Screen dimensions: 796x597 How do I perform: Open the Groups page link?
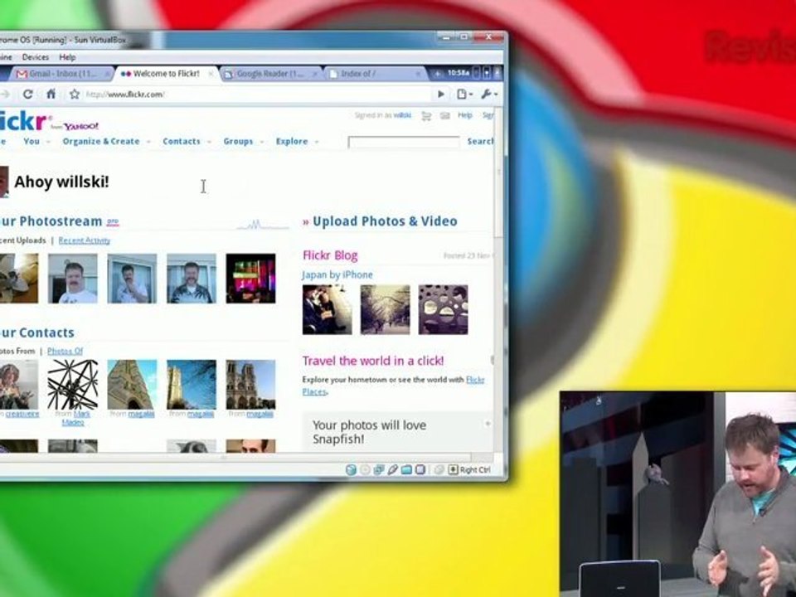[x=238, y=141]
